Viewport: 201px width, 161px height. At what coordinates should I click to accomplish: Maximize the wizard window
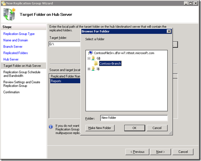(x=191, y=3)
